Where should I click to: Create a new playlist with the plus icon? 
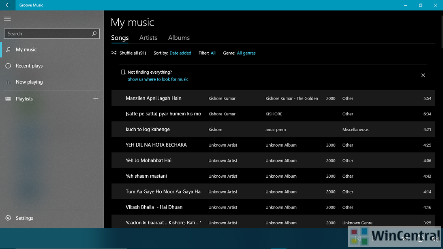pyautogui.click(x=96, y=98)
